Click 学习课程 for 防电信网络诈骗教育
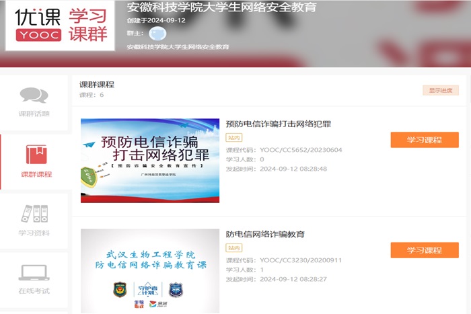471x314 pixels. click(424, 250)
